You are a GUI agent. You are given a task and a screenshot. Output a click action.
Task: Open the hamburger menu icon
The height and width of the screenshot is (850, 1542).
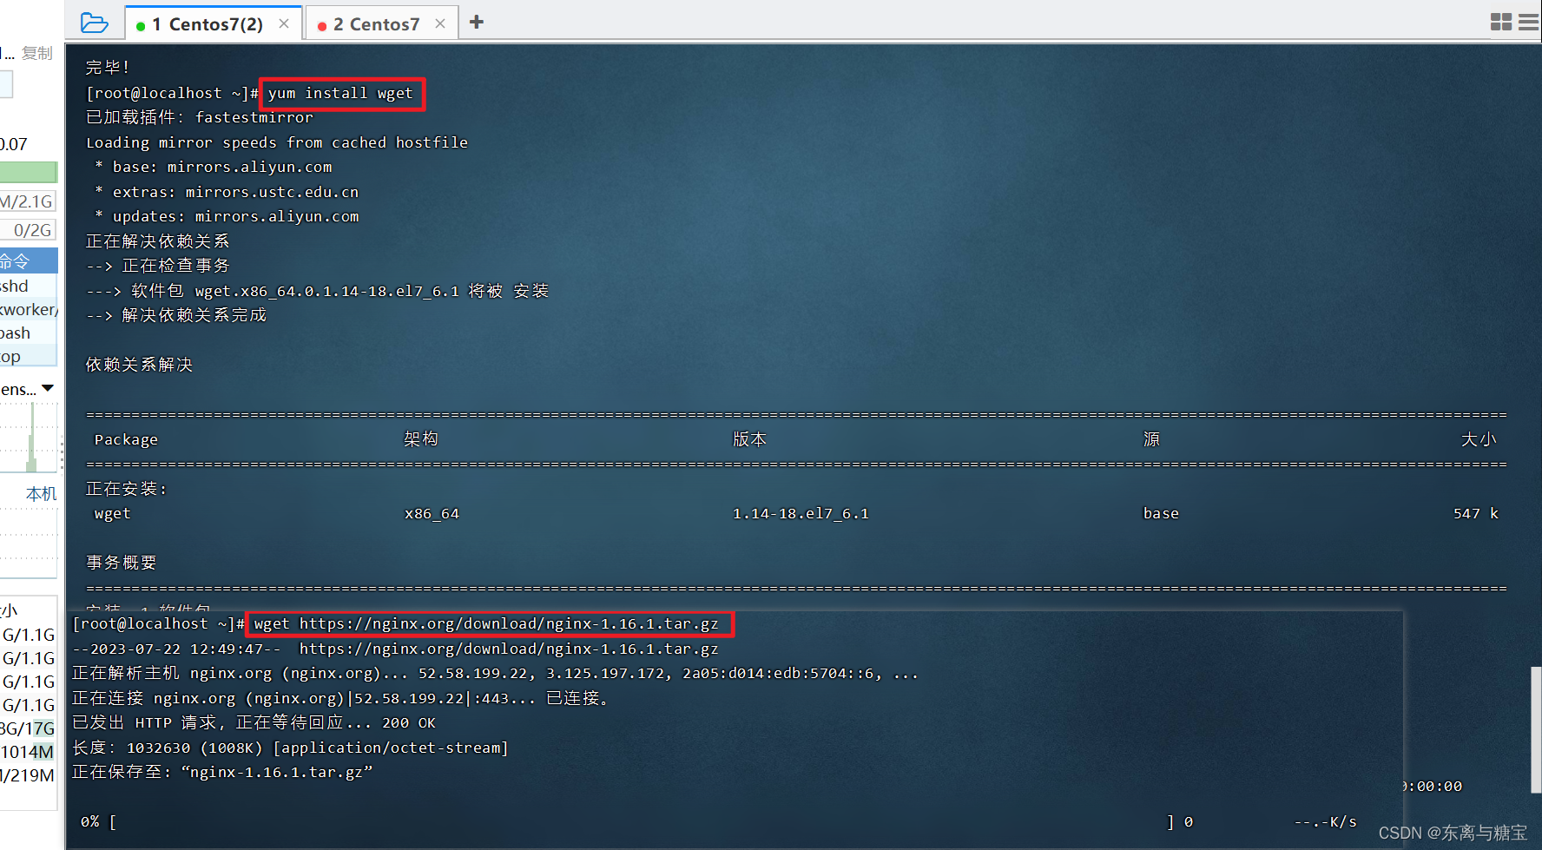pos(1529,23)
